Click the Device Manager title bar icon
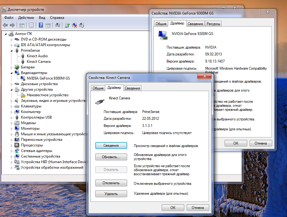 click(3, 10)
